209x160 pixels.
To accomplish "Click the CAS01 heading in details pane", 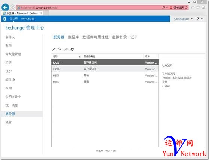I will pos(167,65).
